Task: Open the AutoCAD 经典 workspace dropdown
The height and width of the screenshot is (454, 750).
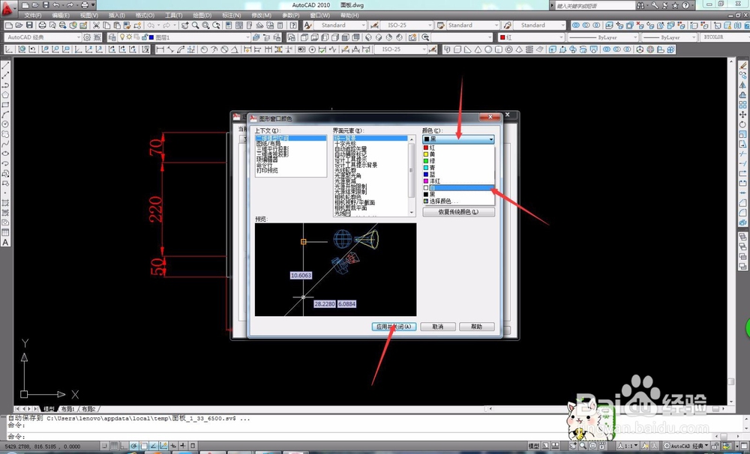Action: click(43, 37)
